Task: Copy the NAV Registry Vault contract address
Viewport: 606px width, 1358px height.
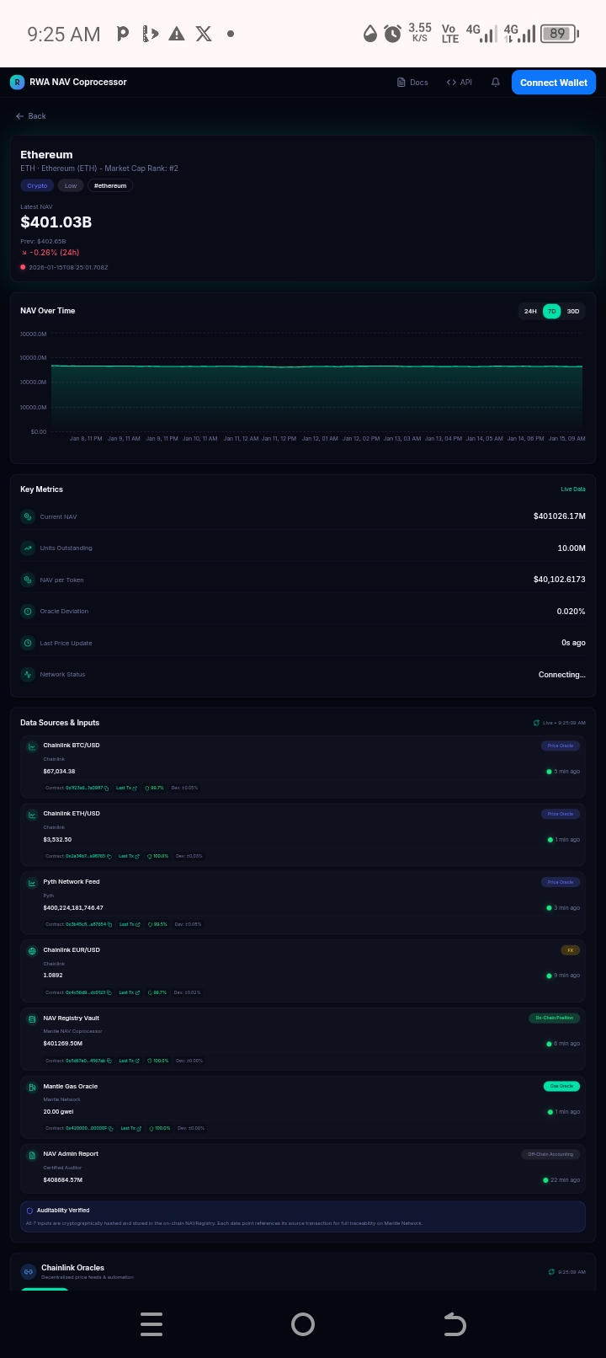Action: point(109,1061)
